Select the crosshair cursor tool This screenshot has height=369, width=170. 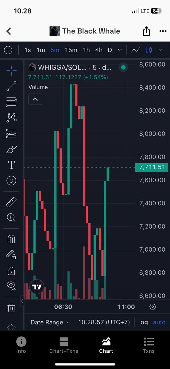point(11,70)
